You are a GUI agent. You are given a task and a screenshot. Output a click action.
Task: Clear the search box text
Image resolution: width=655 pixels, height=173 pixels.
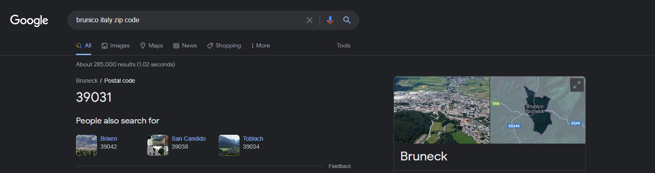pyautogui.click(x=310, y=20)
